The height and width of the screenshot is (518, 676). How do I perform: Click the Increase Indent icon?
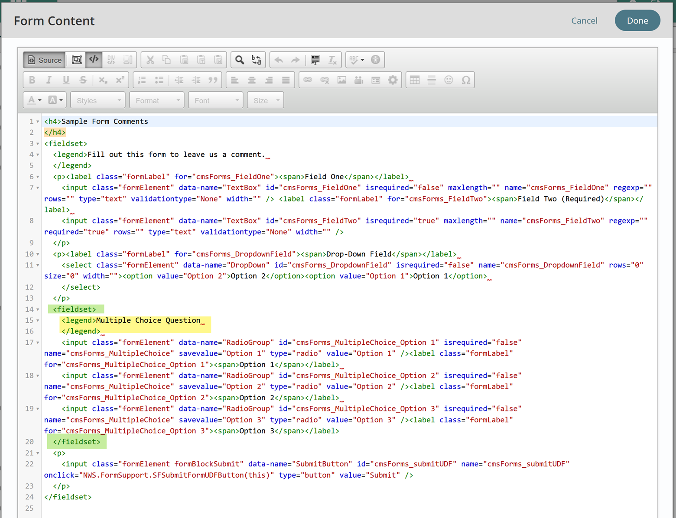(196, 80)
